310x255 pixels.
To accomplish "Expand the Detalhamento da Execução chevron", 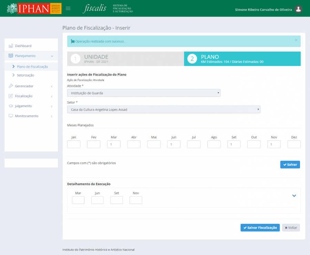I will click(294, 196).
